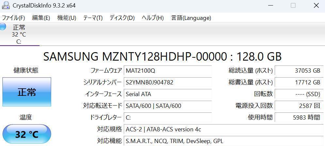This screenshot has height=146, width=325.
Task: Open the ヘルプ(H) menu
Action: point(153,18)
